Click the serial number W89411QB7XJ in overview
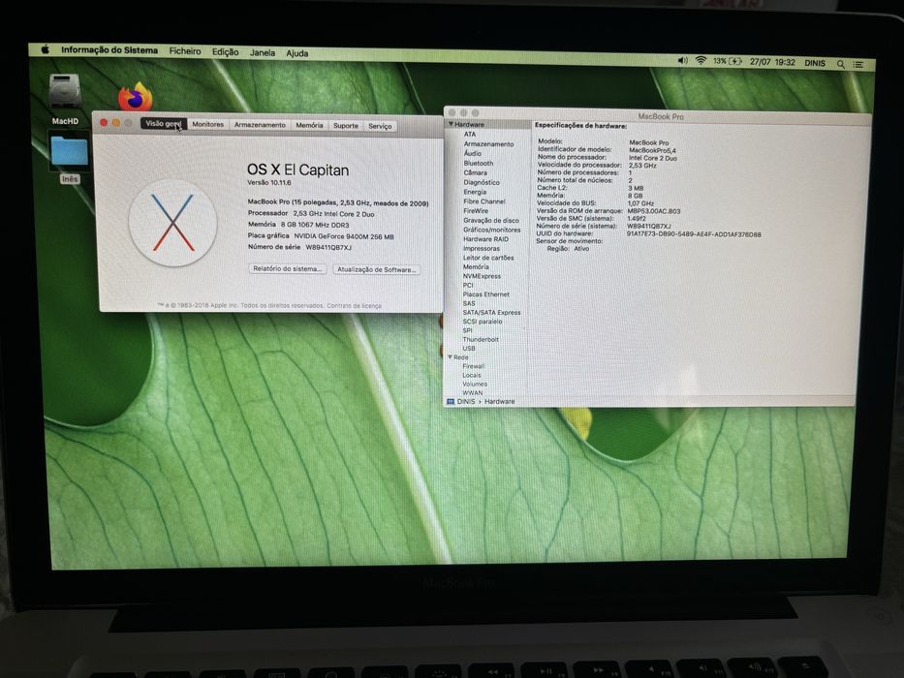This screenshot has width=904, height=678. point(328,247)
